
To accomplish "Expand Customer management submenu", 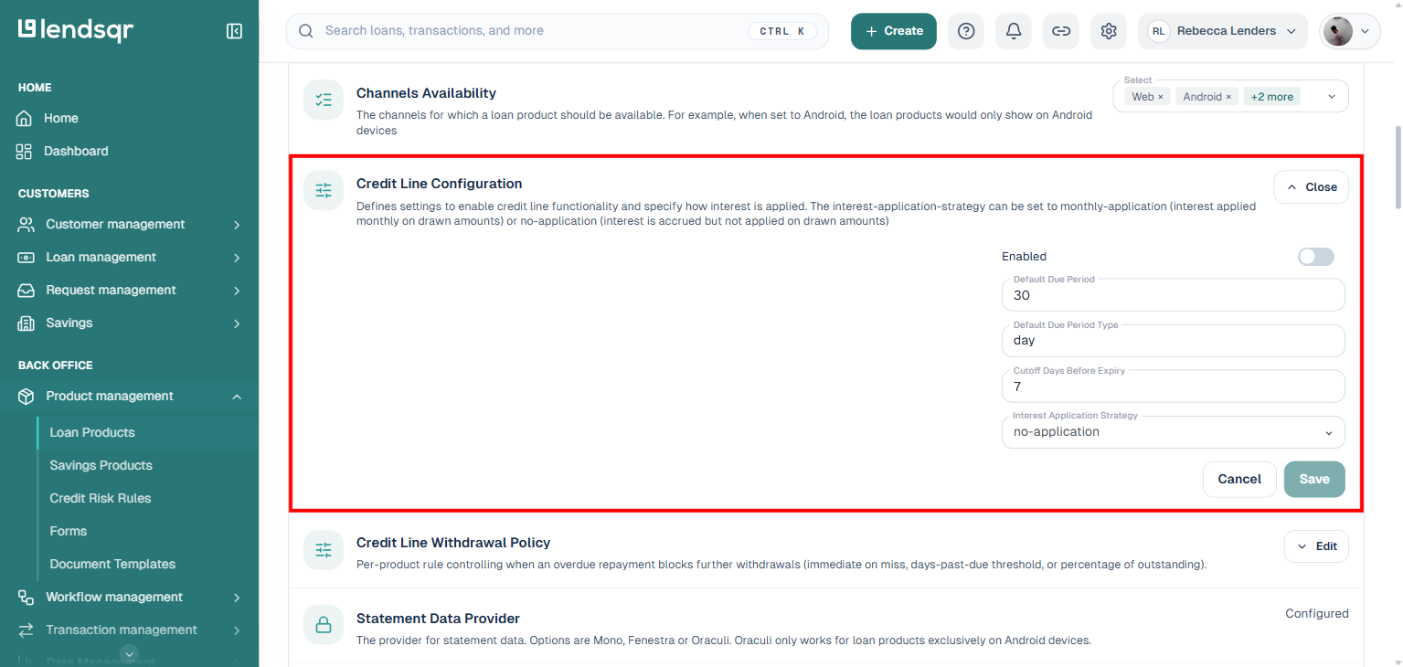I will pos(237,225).
